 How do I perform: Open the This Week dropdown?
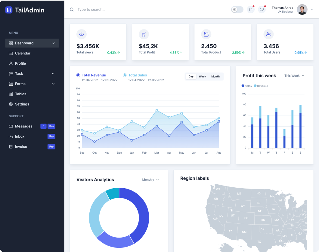pyautogui.click(x=294, y=76)
